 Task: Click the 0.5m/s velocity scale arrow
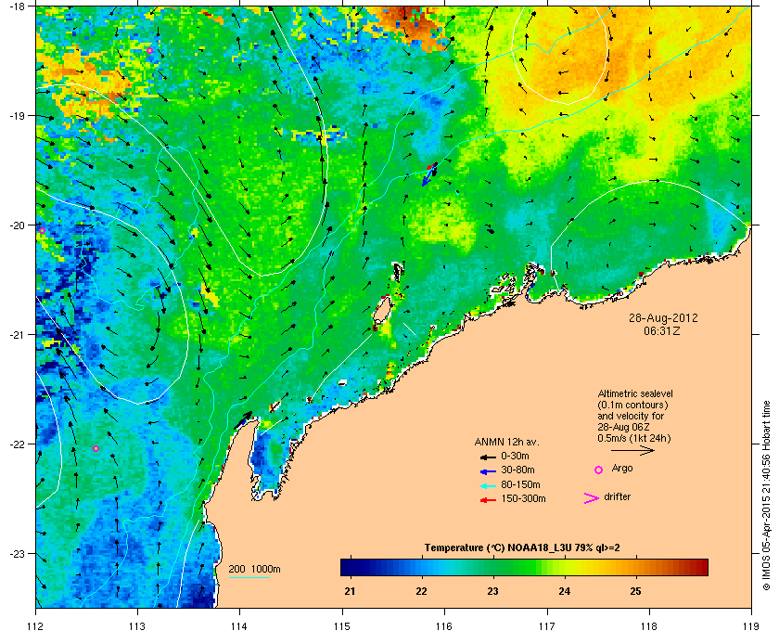pyautogui.click(x=632, y=451)
